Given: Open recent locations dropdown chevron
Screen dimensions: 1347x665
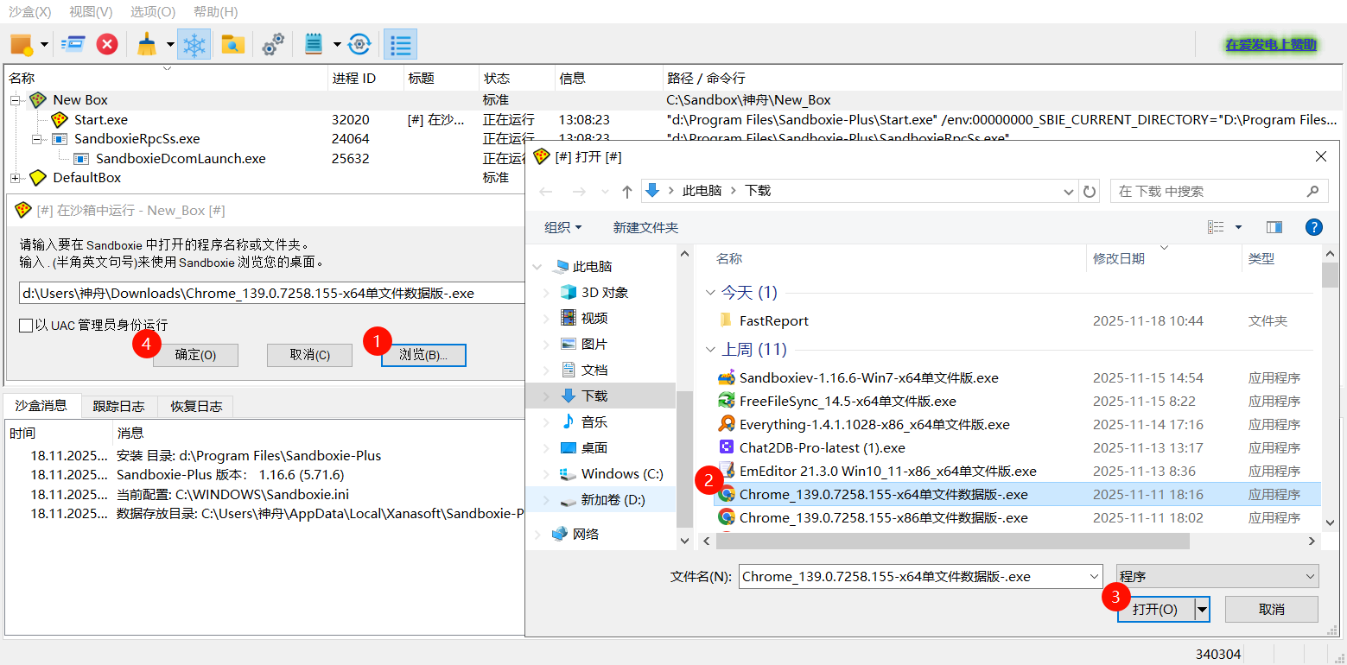Looking at the screenshot, I should (x=605, y=191).
